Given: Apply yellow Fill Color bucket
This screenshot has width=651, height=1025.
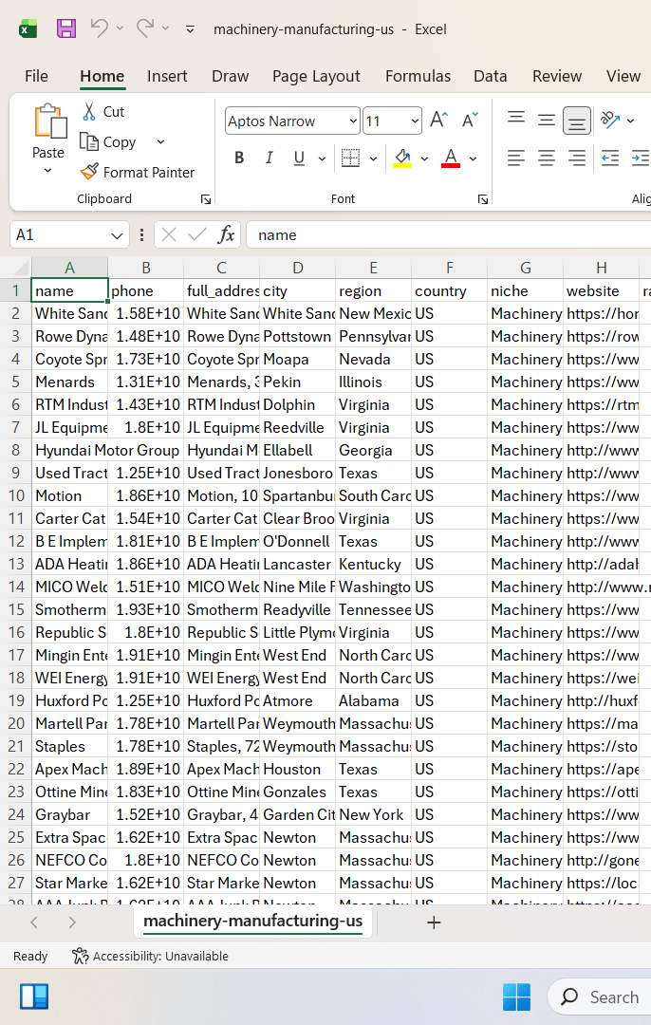Looking at the screenshot, I should pyautogui.click(x=402, y=158).
